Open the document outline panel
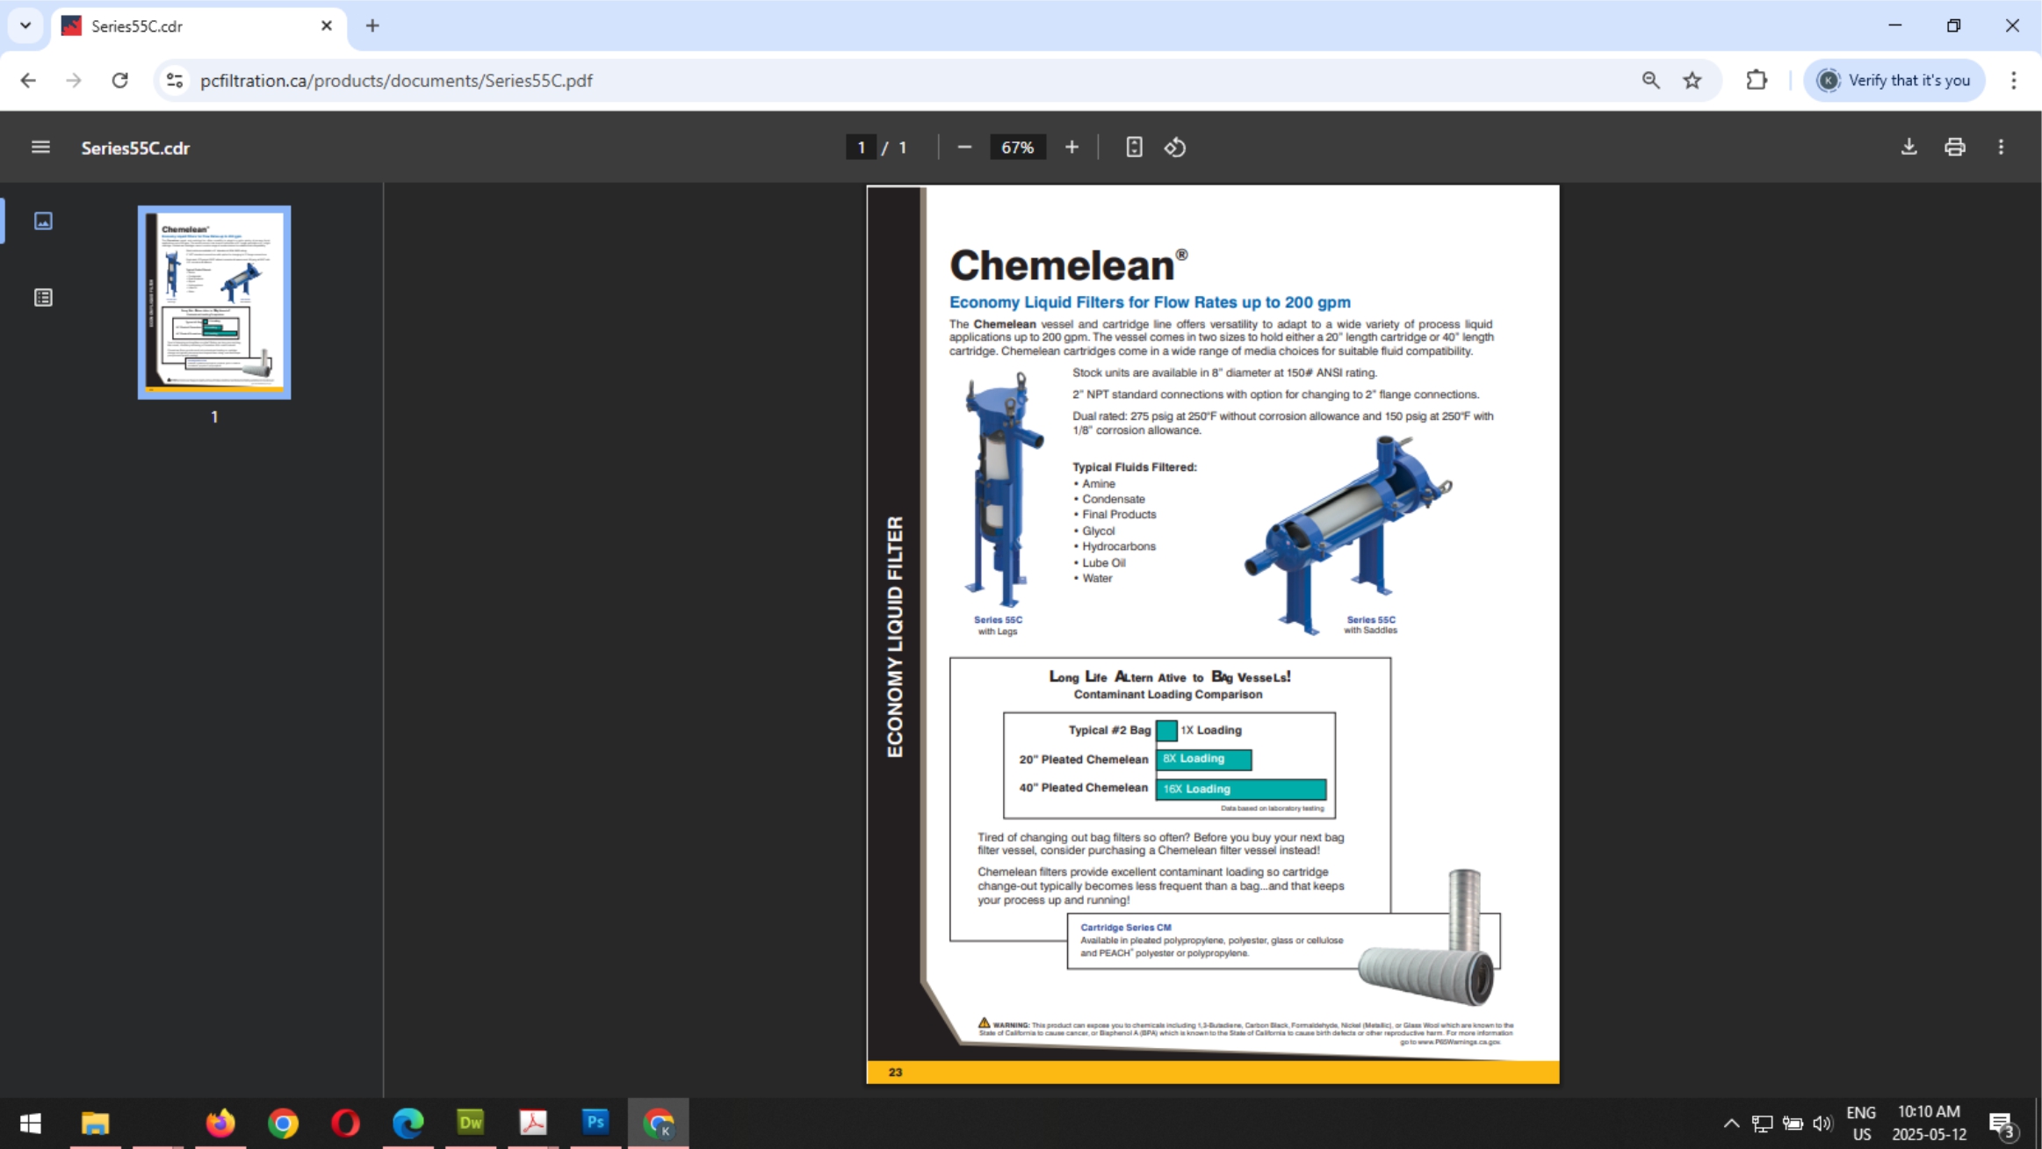The height and width of the screenshot is (1149, 2042). (x=43, y=297)
